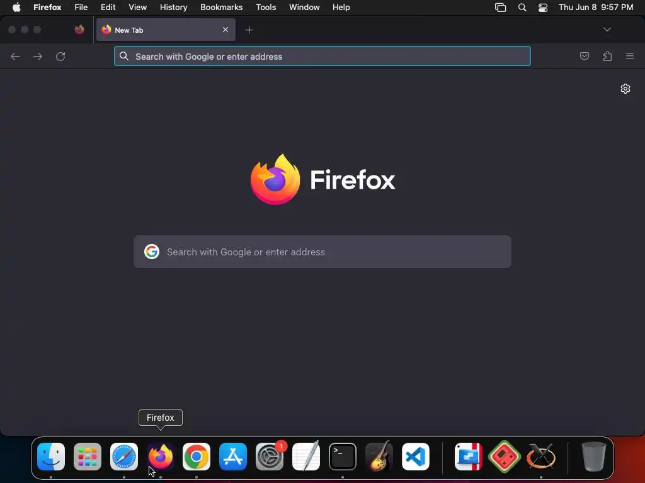Open GarageBand from the dock
Viewport: 645px width, 483px height.
[x=379, y=457]
